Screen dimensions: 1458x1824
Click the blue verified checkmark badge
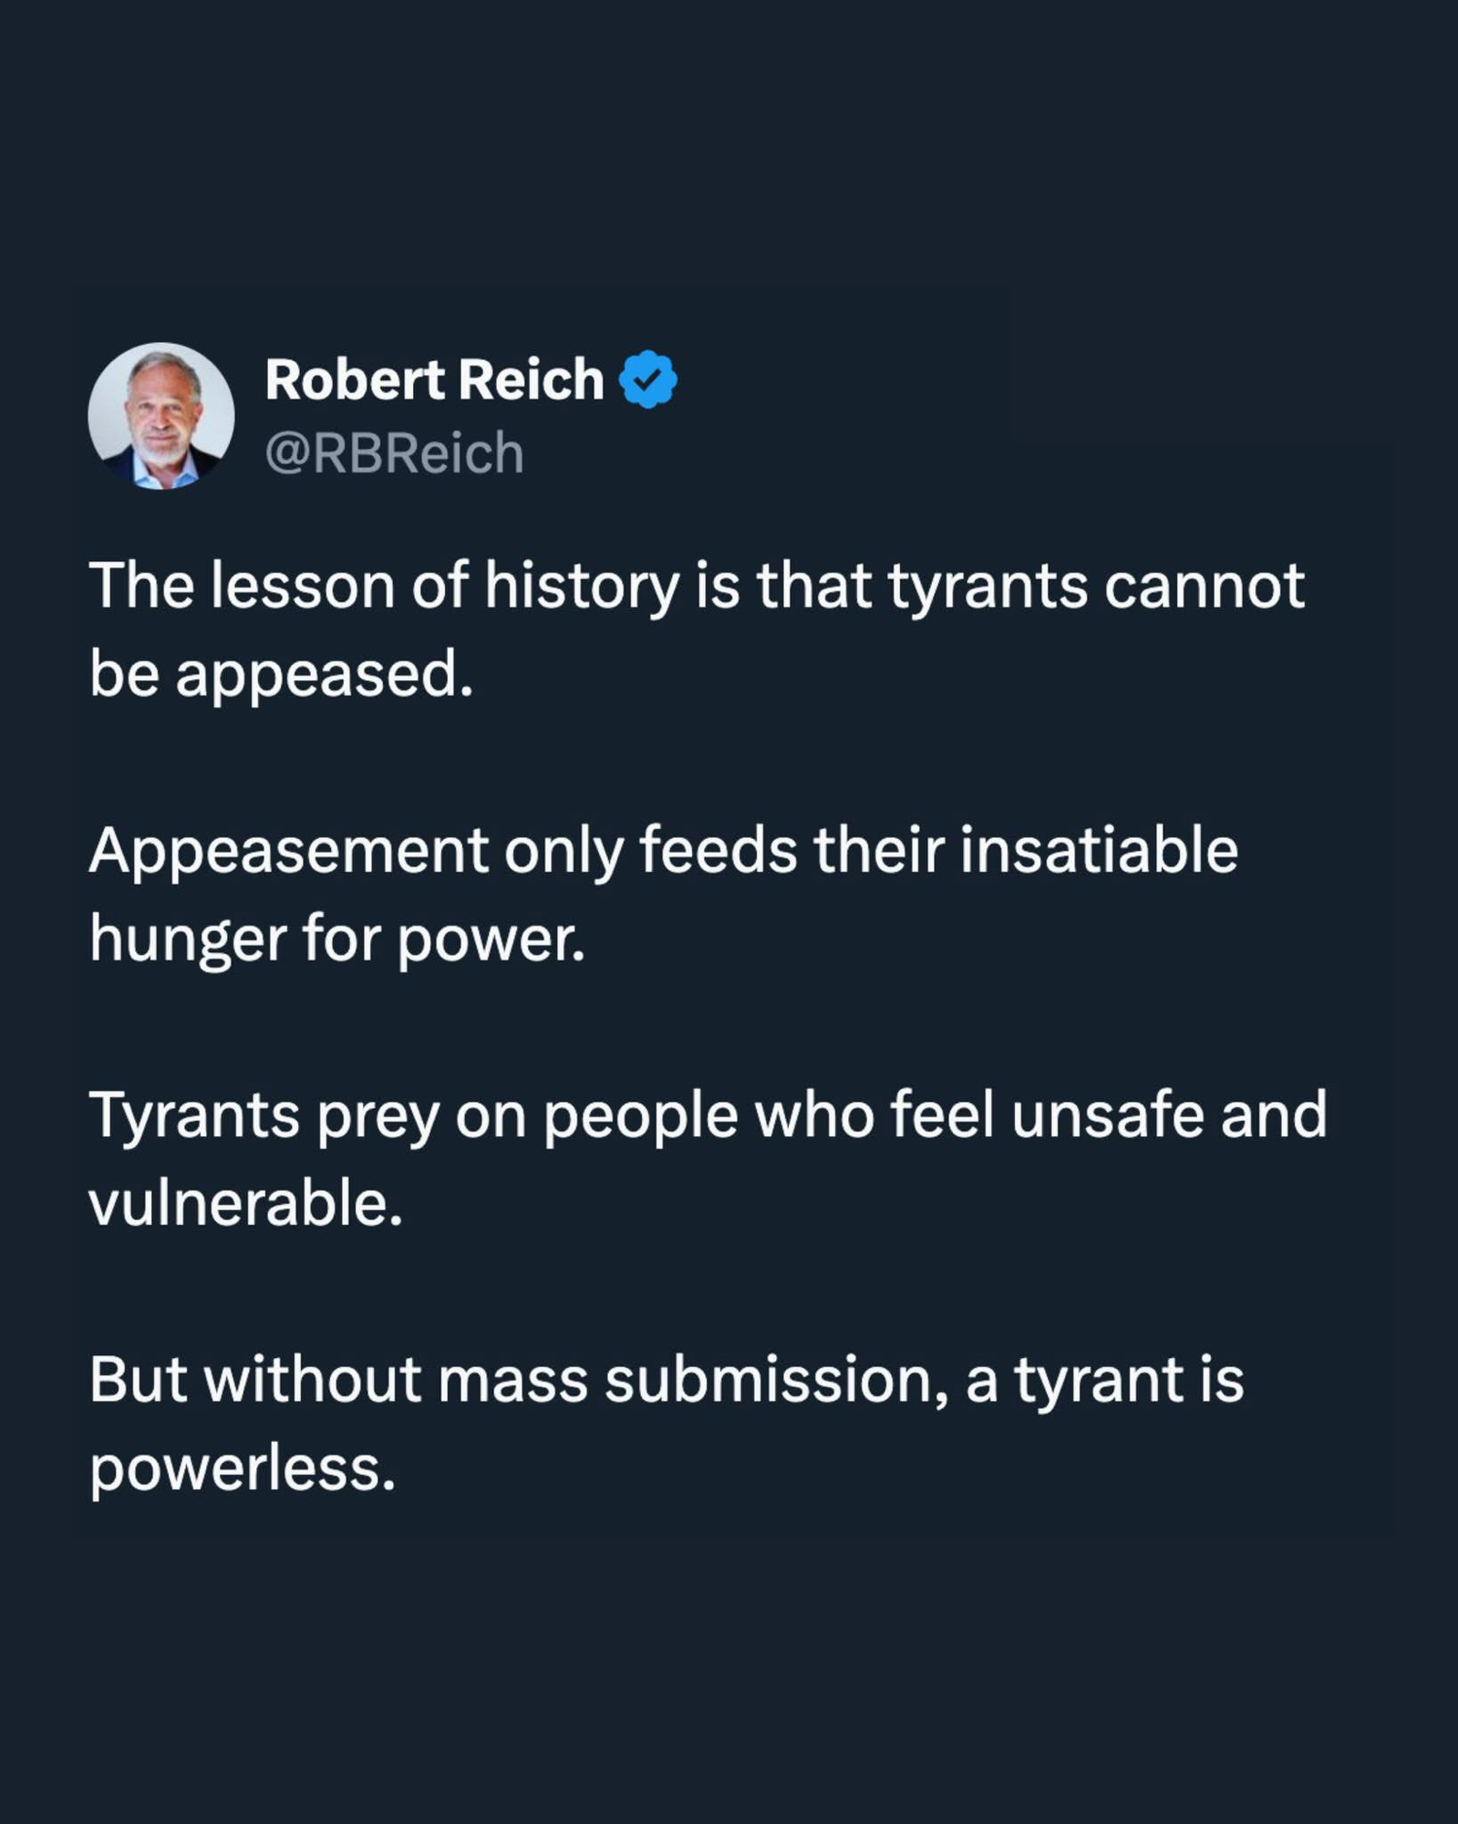coord(648,379)
